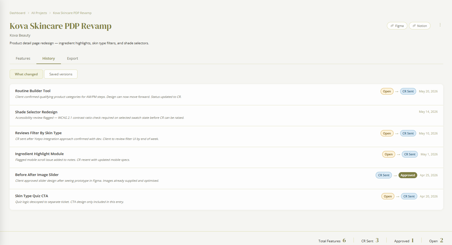Screen dimensions: 452x245
Task: Click Kova Skincare PDP Revamp breadcrumb
Action: coord(72,13)
